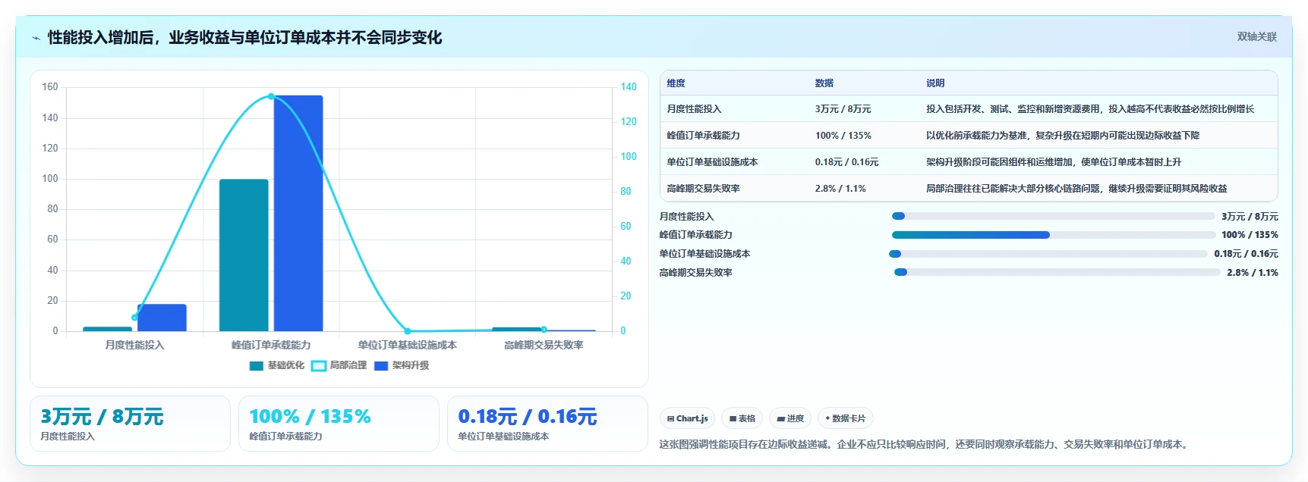Image resolution: width=1308 pixels, height=482 pixels.
Task: Click the 维度 table column header
Action: (x=676, y=83)
